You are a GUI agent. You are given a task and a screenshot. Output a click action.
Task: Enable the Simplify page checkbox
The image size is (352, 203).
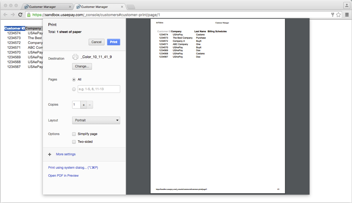[x=74, y=134]
